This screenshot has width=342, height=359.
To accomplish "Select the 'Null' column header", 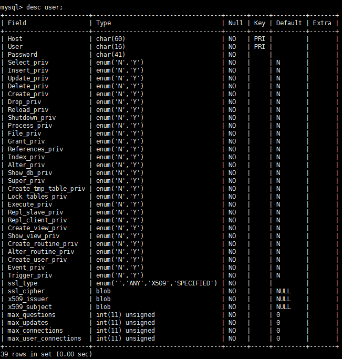I will tap(236, 23).
